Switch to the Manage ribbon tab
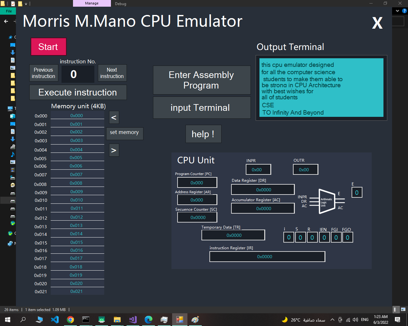The image size is (408, 326). coord(92,3)
